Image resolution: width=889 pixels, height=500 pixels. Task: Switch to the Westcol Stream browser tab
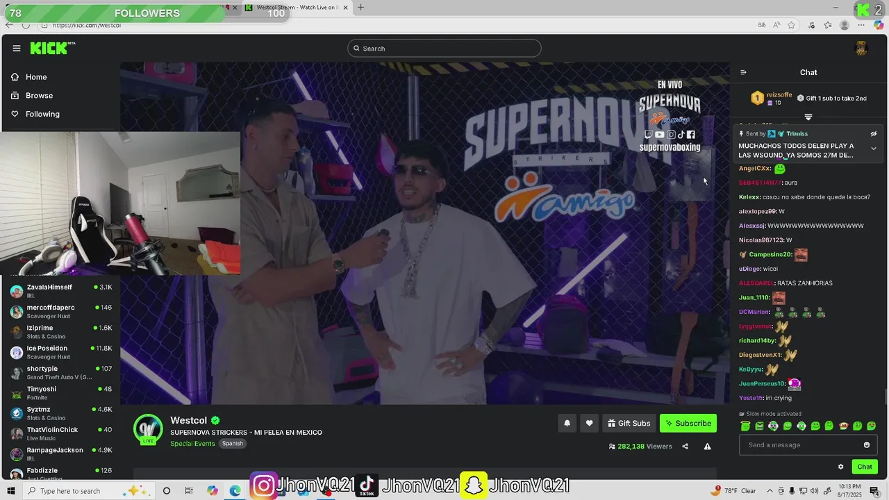(x=295, y=8)
